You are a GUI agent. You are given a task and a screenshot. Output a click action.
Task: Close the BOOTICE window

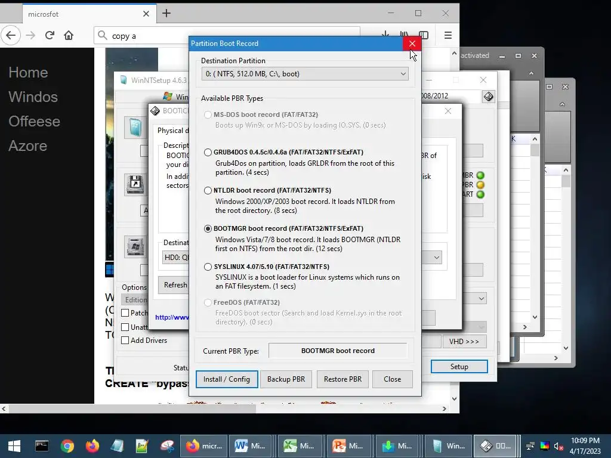(x=448, y=111)
